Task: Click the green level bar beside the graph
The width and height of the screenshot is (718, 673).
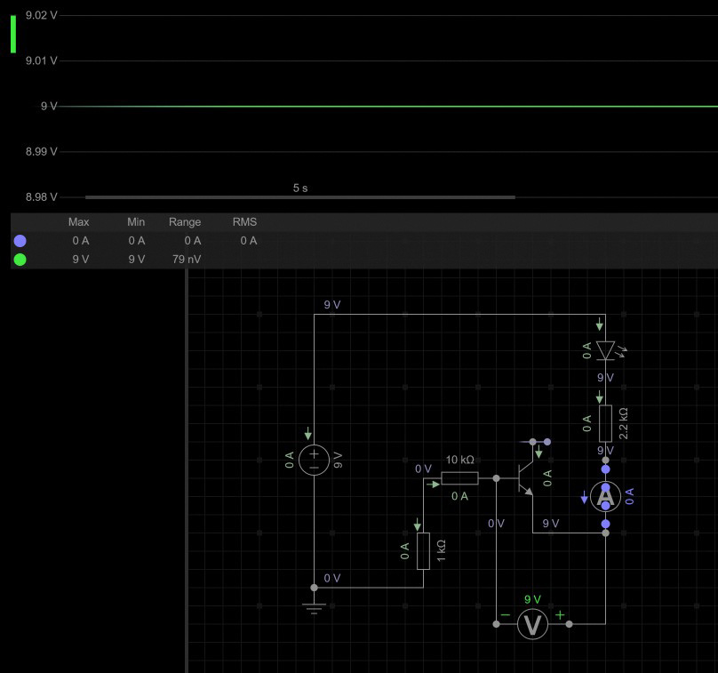Action: tap(13, 34)
